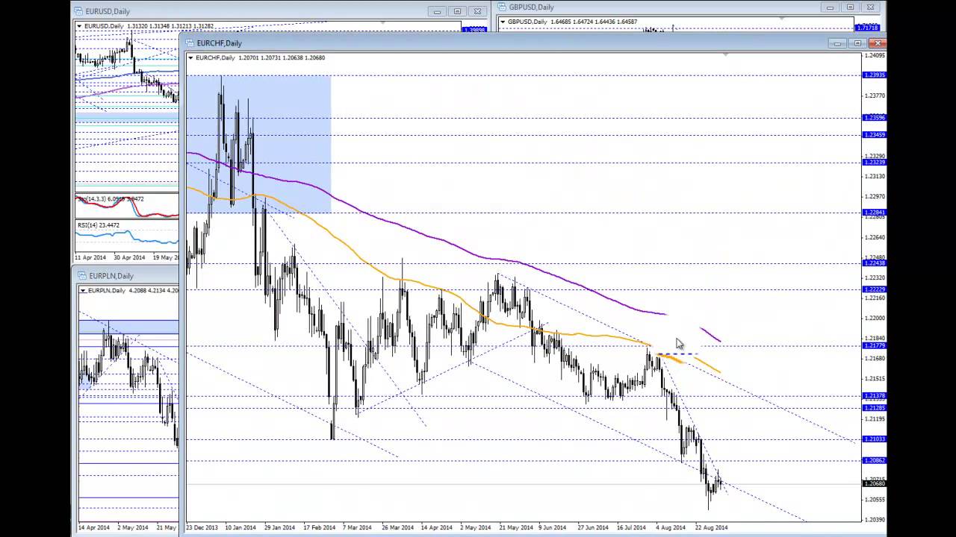Click the Sto(14,3,3) stochastic indicator label

pos(111,199)
